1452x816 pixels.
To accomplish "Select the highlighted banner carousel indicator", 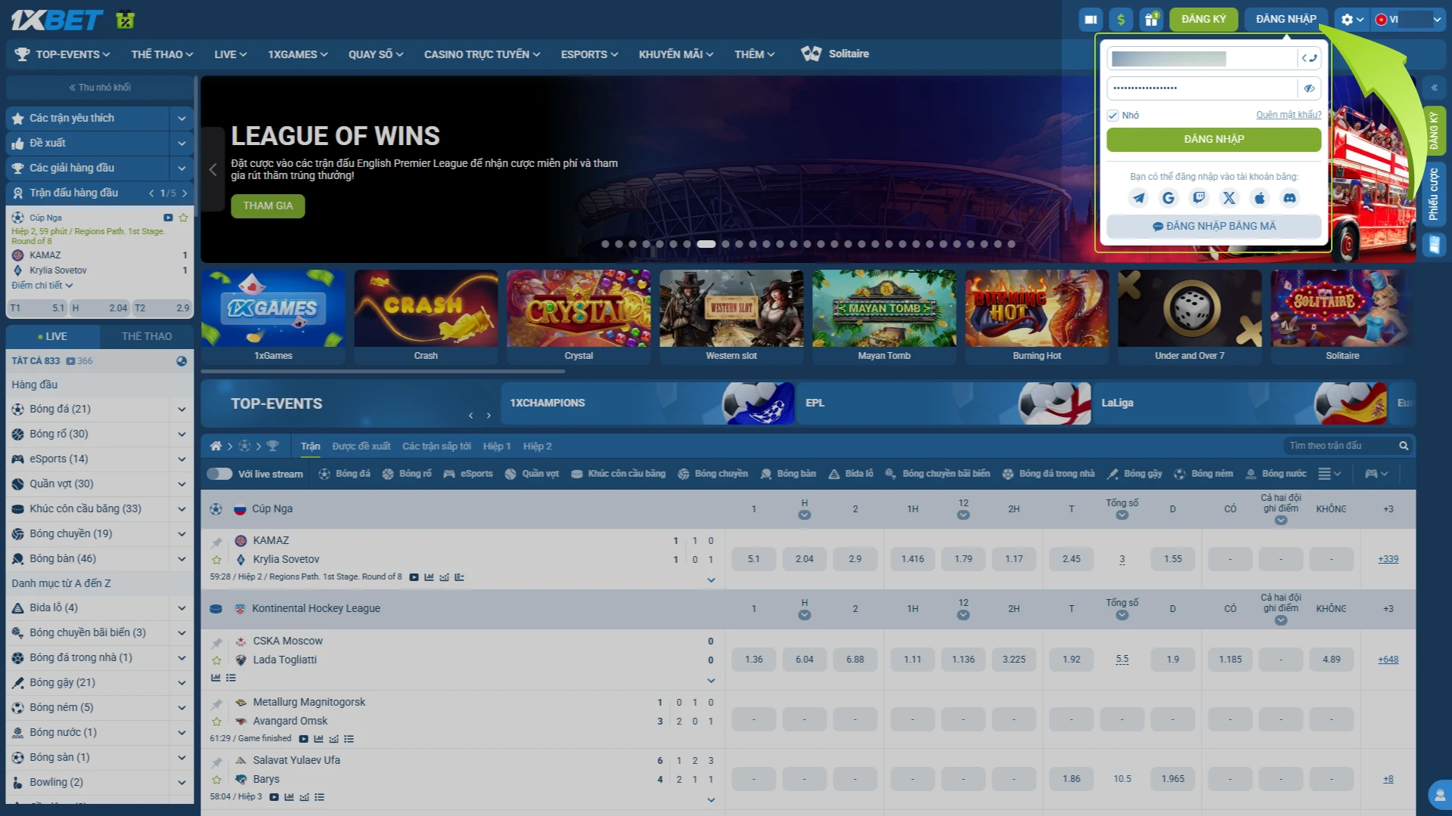I will tap(706, 244).
